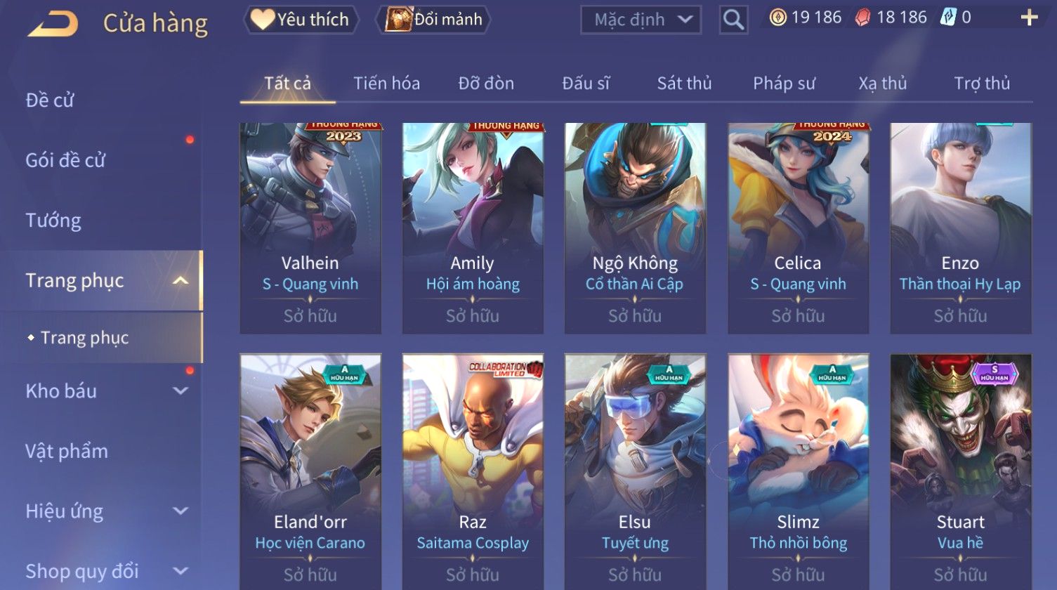Open Gói đề cử in sidebar

tap(65, 160)
